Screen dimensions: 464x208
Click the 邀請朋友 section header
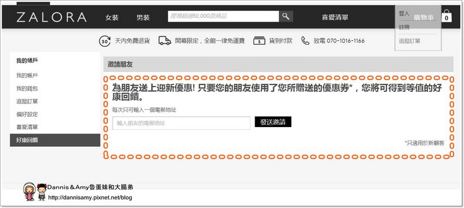point(278,64)
